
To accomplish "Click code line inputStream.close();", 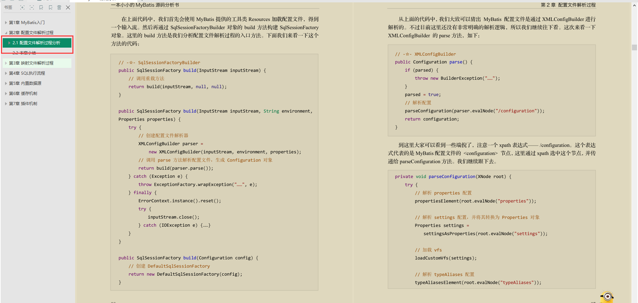I will coord(174,217).
